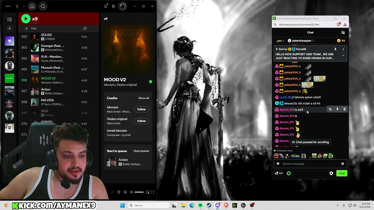This screenshot has height=210, width=374.
Task: Unpin the pinned message from Pazzo06
Action: click(x=335, y=49)
